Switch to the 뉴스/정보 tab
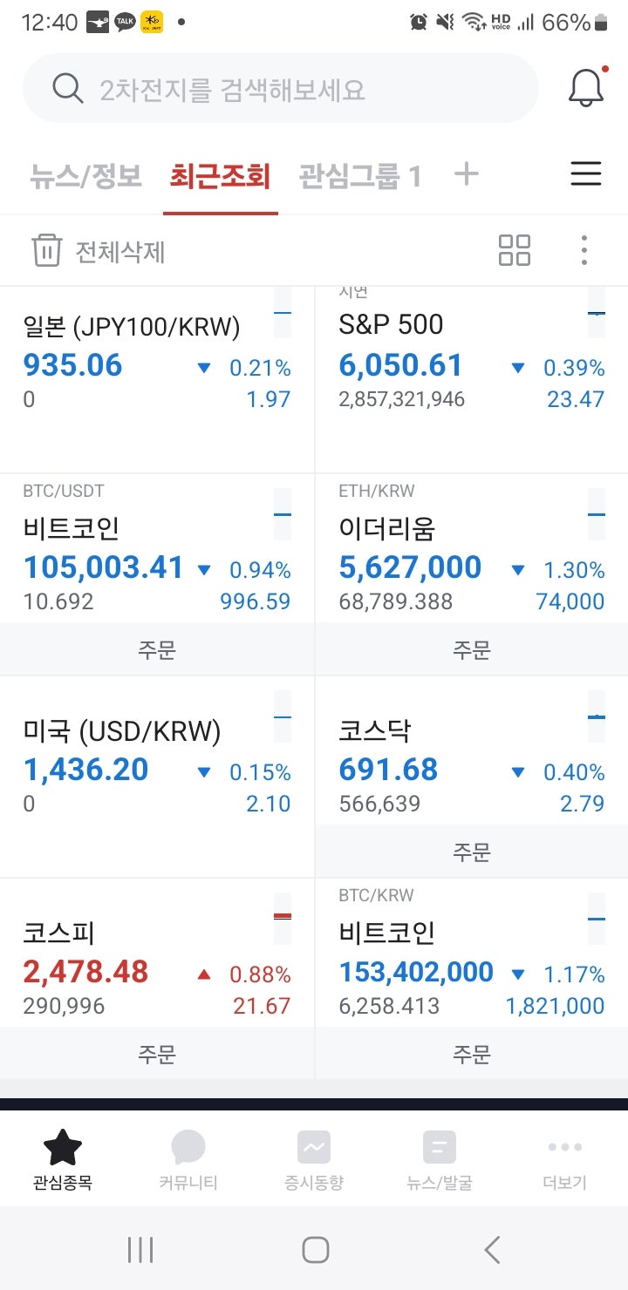Screen dimensions: 628x1290 85,176
